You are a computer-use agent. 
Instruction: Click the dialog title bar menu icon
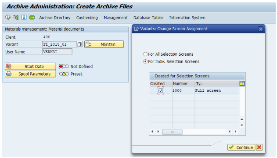[137, 29]
